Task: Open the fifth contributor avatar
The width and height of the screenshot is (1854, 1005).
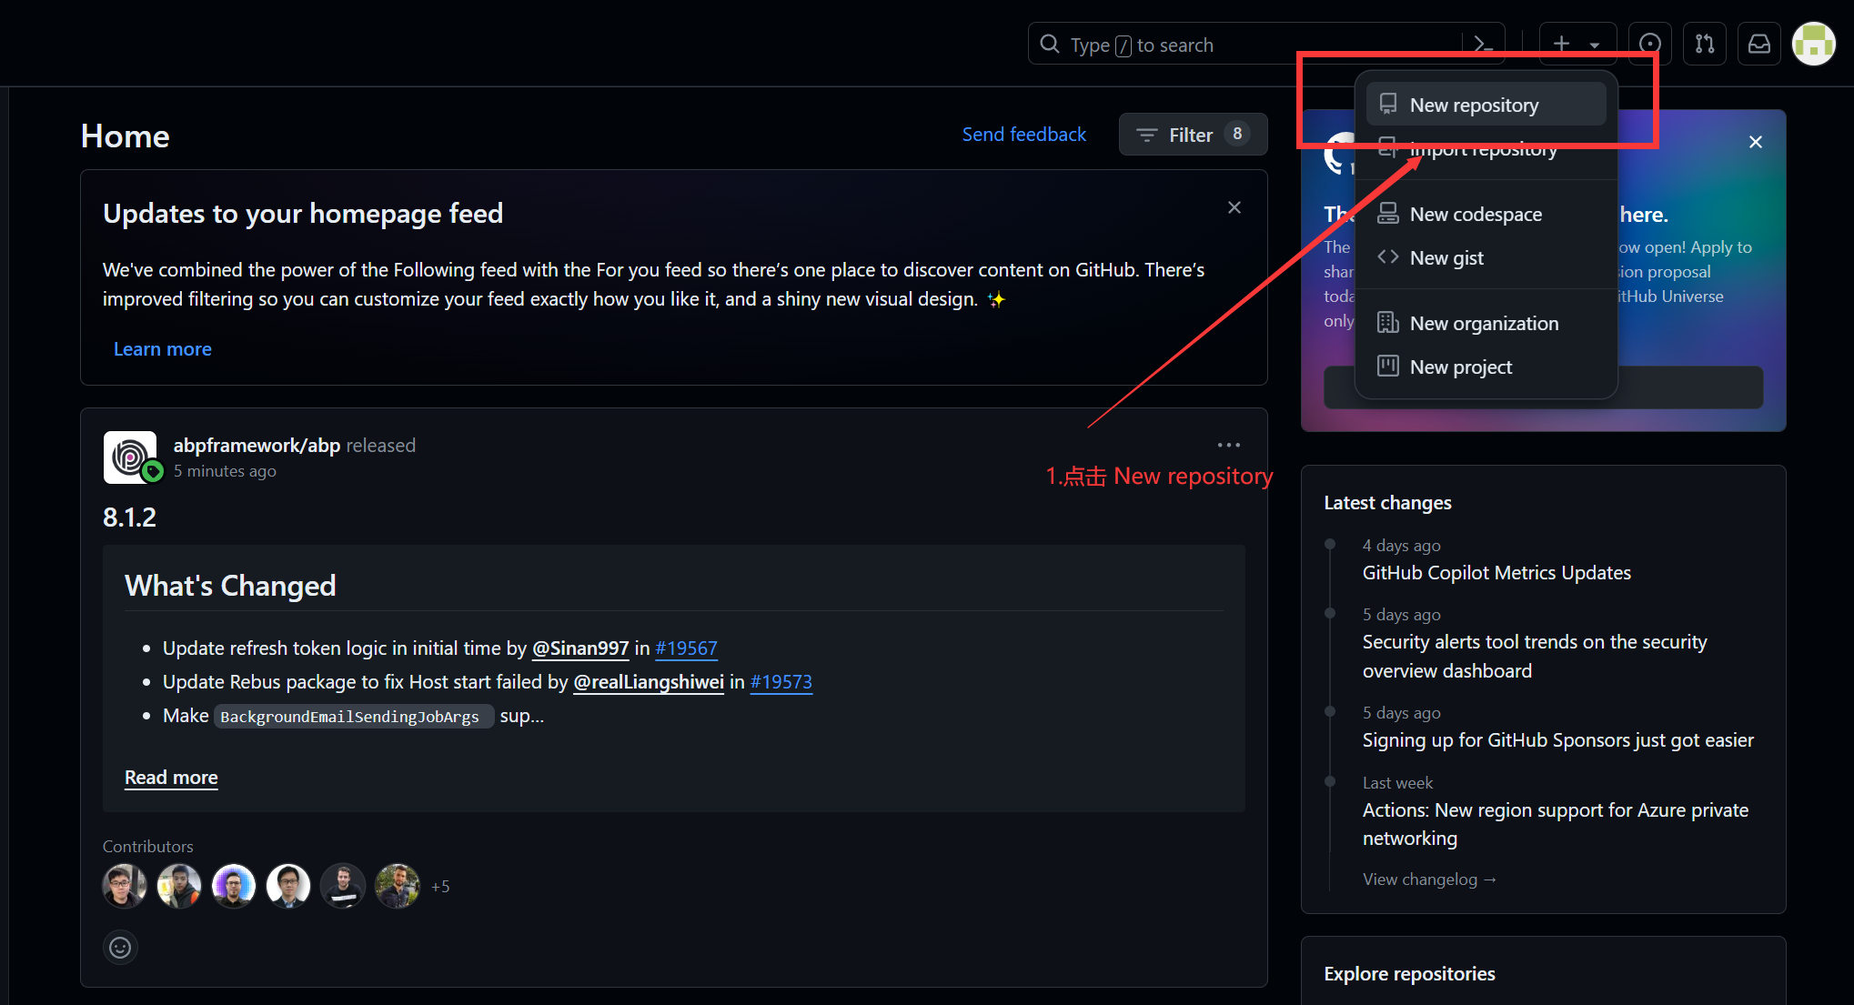Action: click(x=343, y=886)
